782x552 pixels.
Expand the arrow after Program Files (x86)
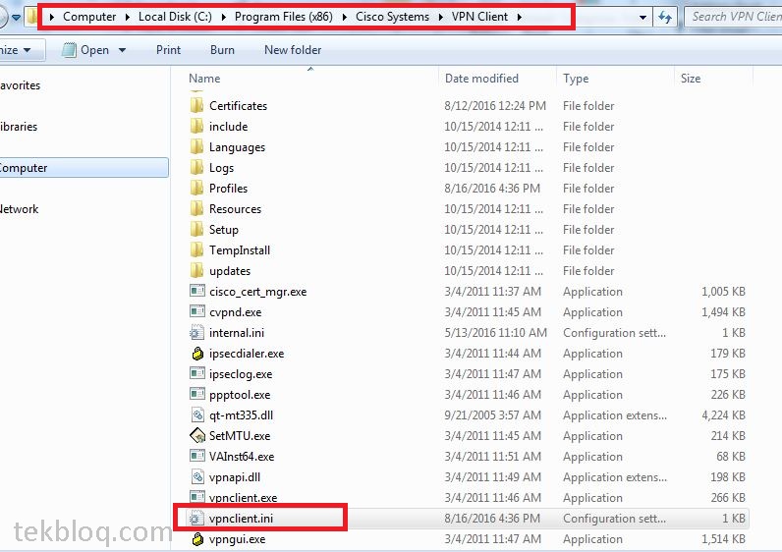click(344, 17)
